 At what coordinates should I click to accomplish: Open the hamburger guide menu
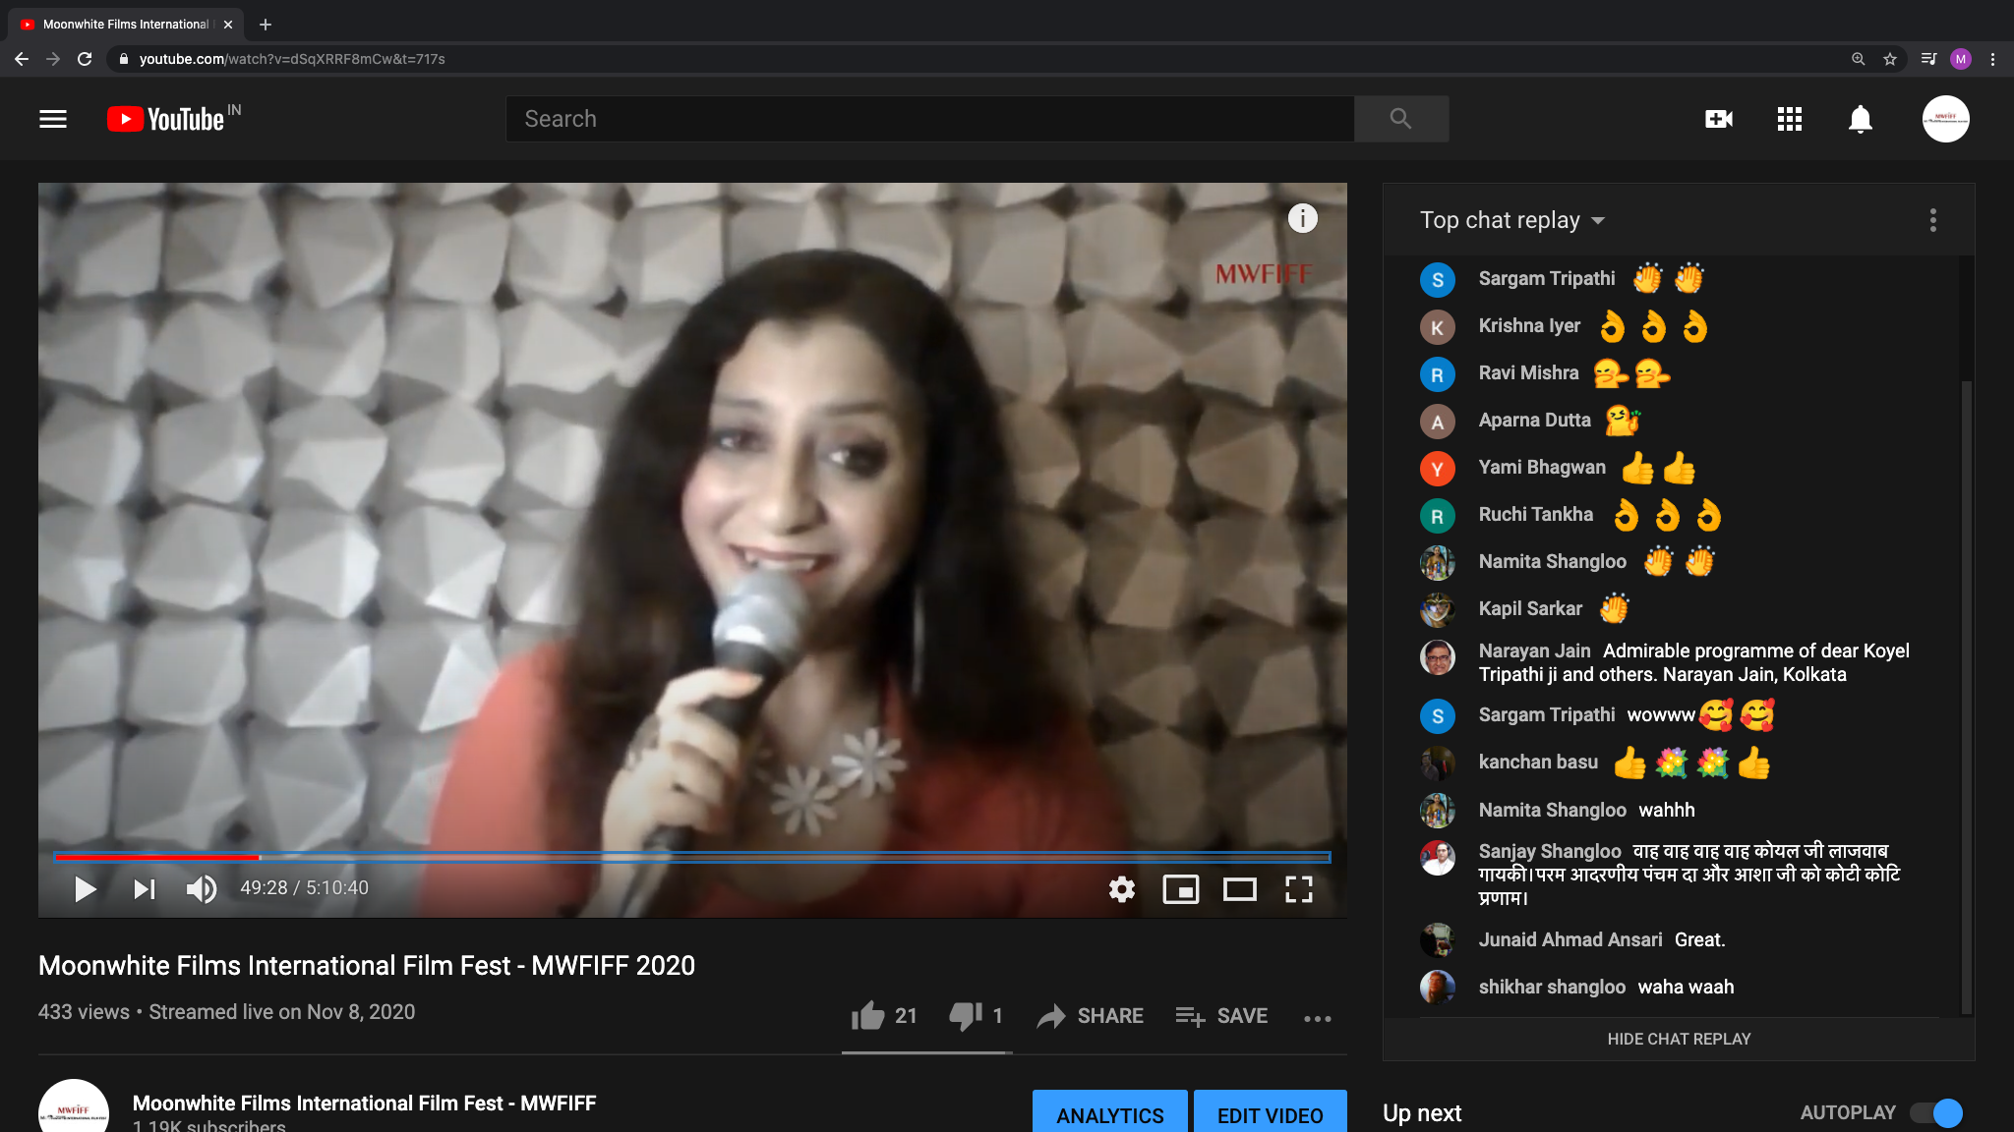(x=53, y=119)
